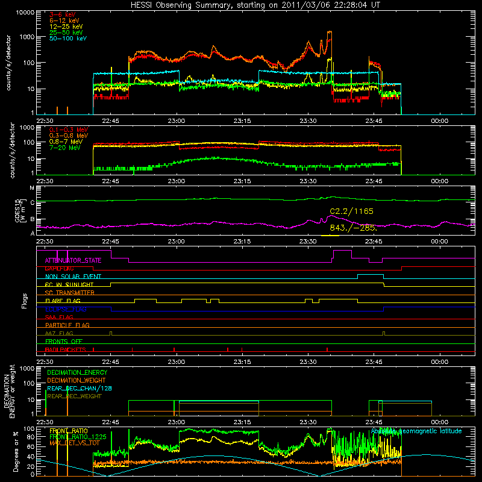Image resolution: width=482 pixels, height=482 pixels.
Task: Click the 843./-285. flare position label
Action: 353,228
